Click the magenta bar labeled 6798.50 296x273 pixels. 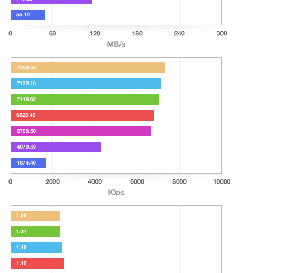(81, 131)
